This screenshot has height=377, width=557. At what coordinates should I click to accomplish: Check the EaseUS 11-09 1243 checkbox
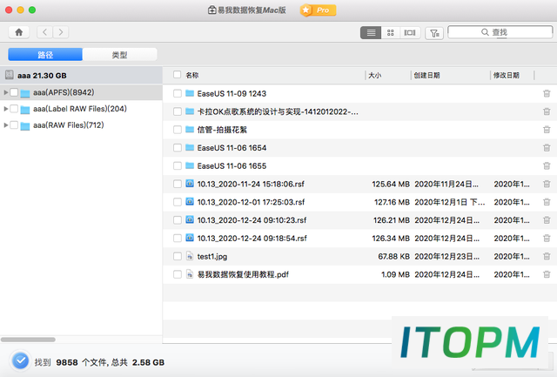(178, 93)
